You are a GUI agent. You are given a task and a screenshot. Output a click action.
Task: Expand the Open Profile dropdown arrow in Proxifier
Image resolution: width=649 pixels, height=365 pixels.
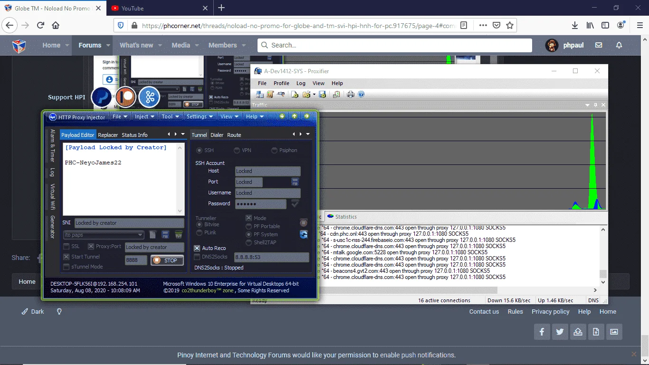pos(314,94)
